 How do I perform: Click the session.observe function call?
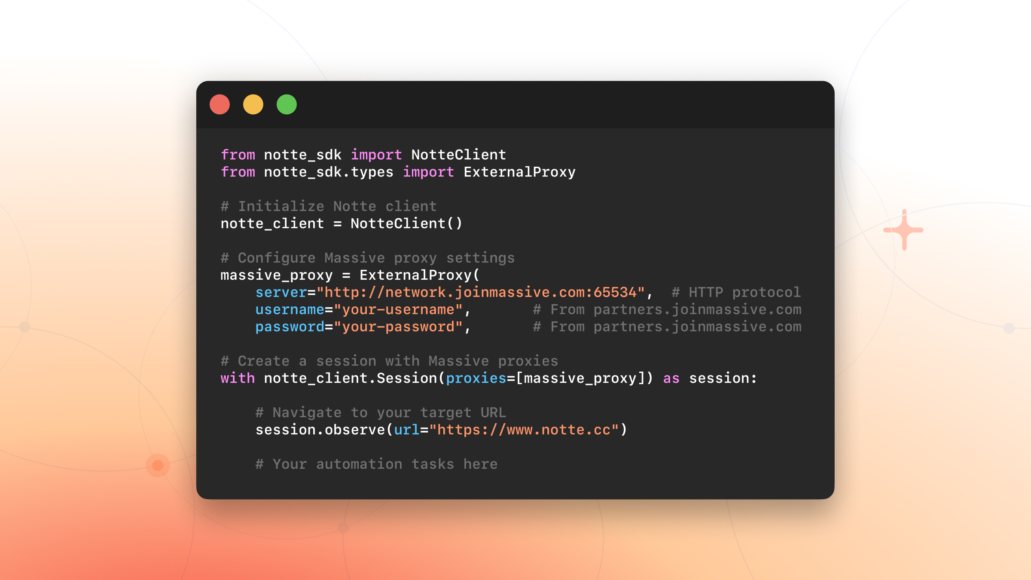click(x=322, y=429)
